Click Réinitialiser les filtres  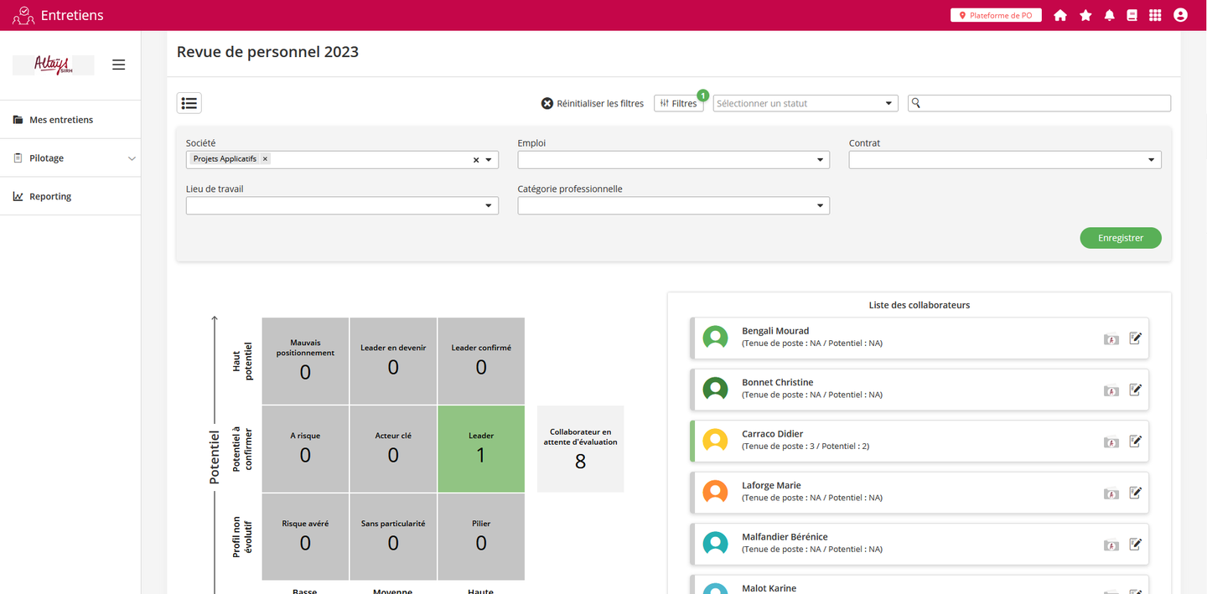[593, 104]
